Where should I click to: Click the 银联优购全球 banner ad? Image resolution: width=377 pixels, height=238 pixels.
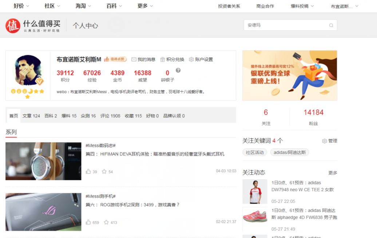290,76
